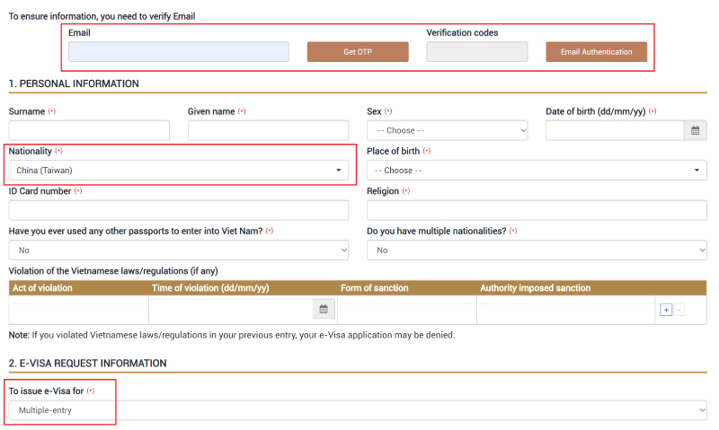Image resolution: width=719 pixels, height=430 pixels.
Task: Add a violation row with plus icon
Action: point(666,310)
